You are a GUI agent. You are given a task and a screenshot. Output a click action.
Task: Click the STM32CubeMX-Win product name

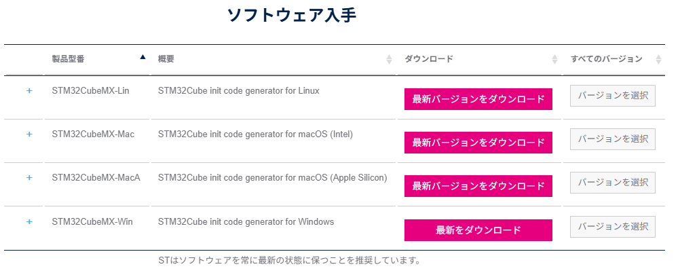point(92,221)
